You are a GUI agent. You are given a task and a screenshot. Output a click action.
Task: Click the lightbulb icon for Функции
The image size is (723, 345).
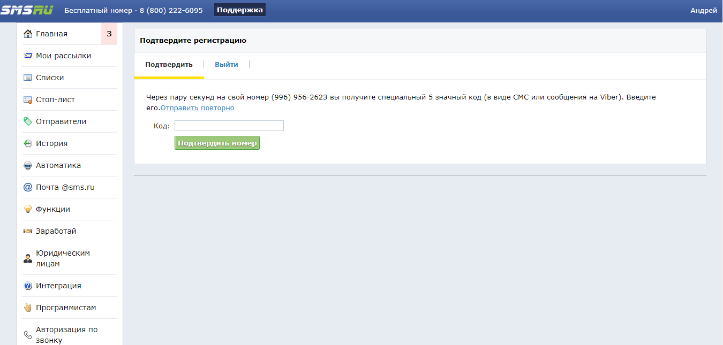(x=28, y=209)
